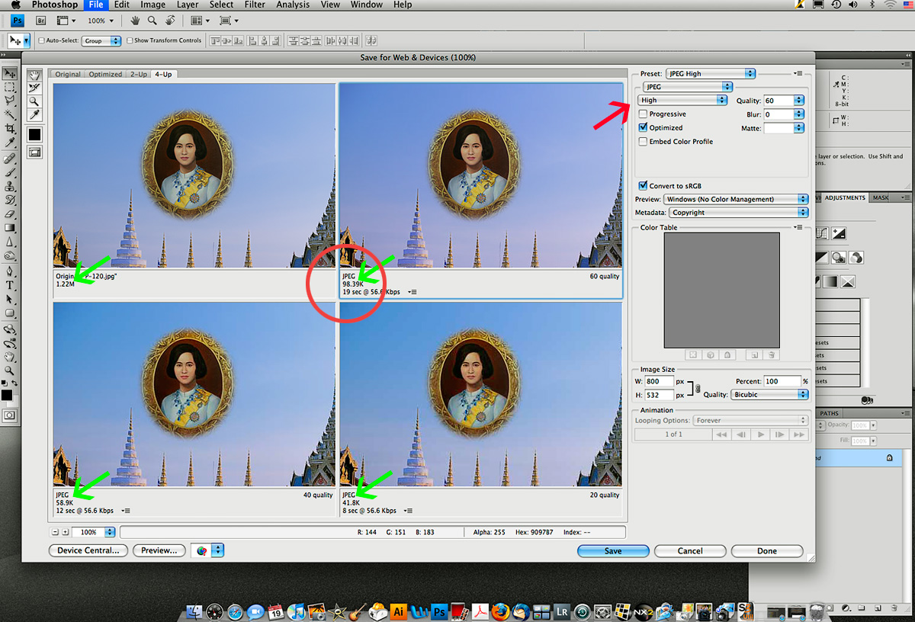The height and width of the screenshot is (622, 915).
Task: Select the Slice Select tool
Action: click(34, 88)
